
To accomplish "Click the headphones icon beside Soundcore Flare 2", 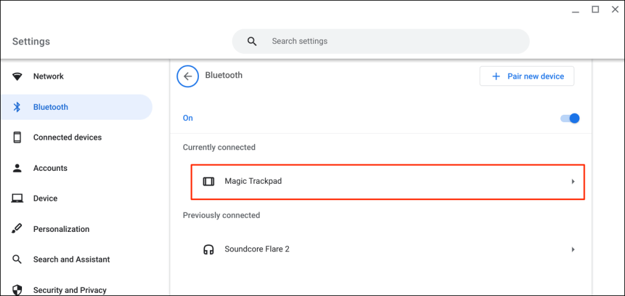I will pos(209,249).
